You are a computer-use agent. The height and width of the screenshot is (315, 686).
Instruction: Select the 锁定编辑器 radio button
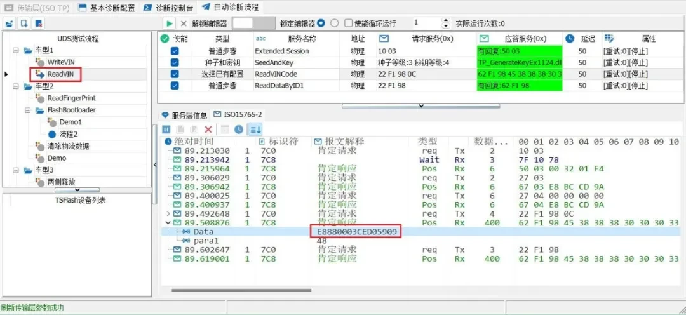[321, 23]
